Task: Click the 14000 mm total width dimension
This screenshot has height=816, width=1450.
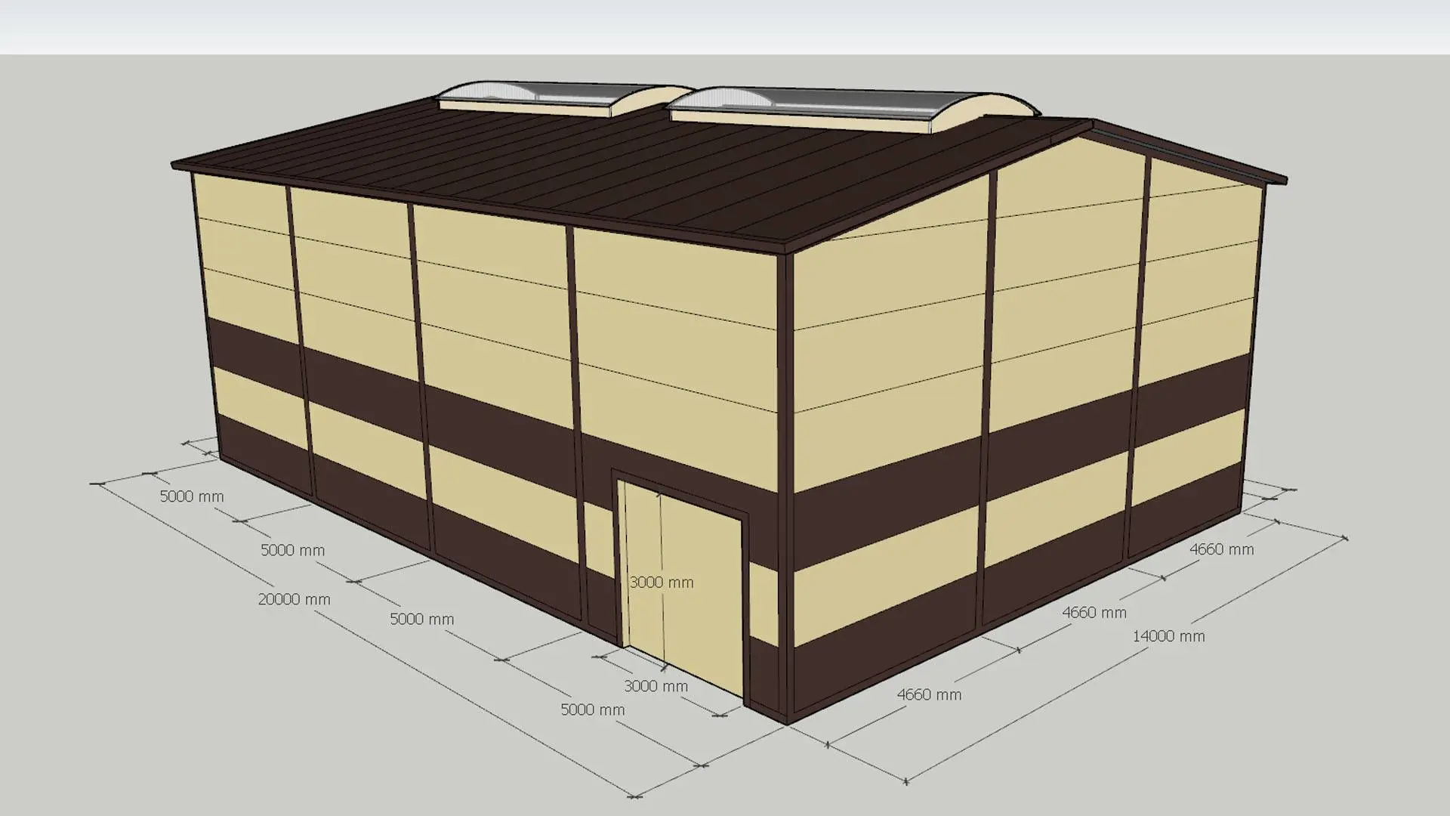Action: pyautogui.click(x=1168, y=636)
